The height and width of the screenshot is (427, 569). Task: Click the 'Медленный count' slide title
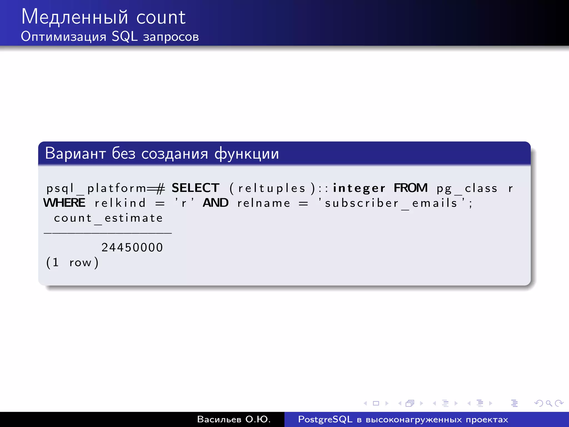click(x=103, y=17)
